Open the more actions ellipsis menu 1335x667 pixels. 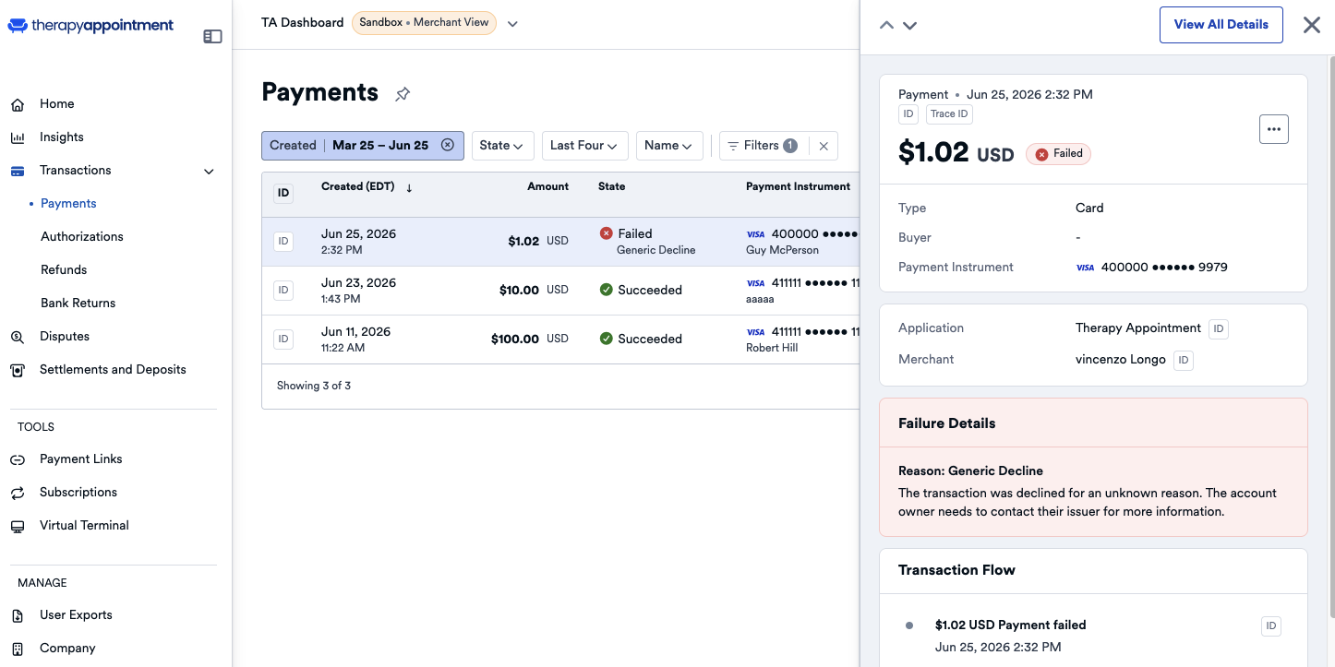pyautogui.click(x=1274, y=129)
